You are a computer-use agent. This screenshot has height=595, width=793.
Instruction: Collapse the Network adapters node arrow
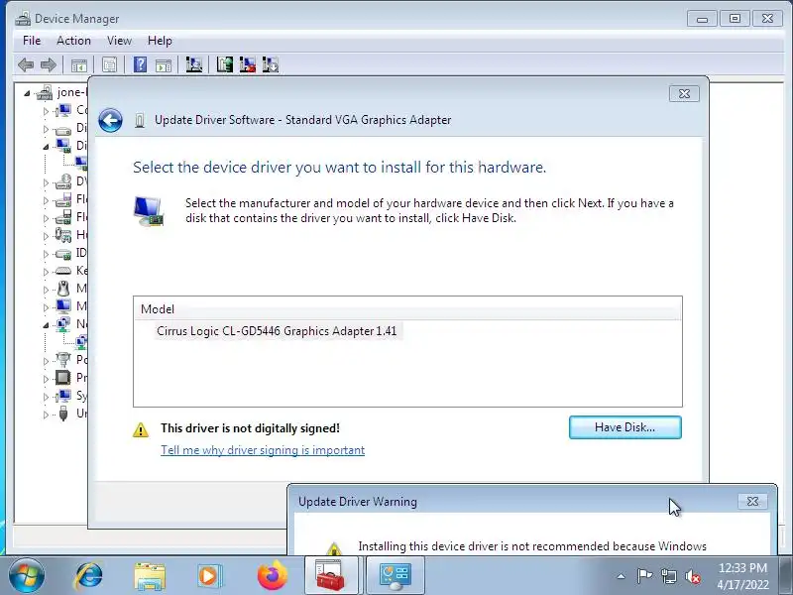(x=46, y=325)
